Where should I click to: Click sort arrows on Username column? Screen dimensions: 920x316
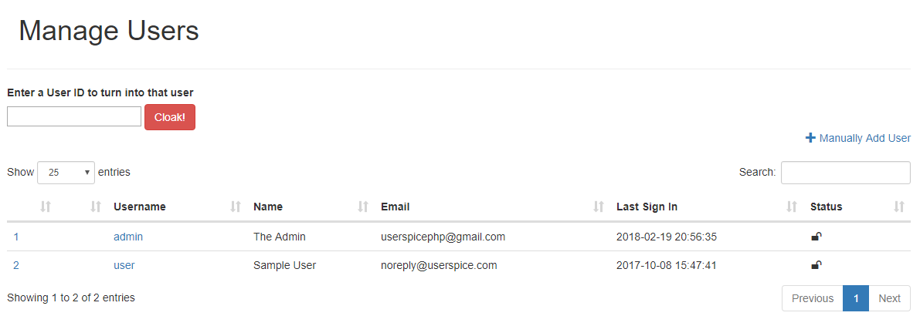tap(236, 207)
